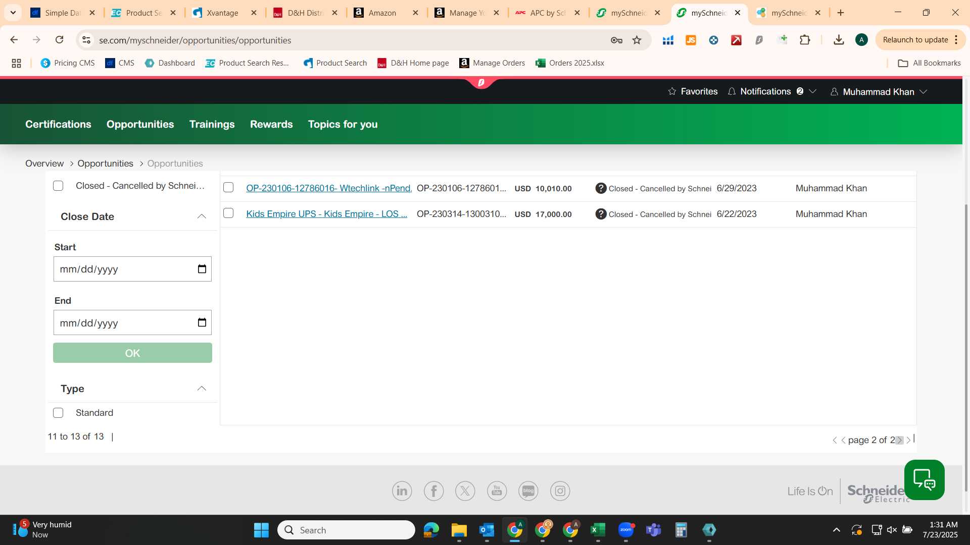Open Outlook from the taskbar
Viewport: 970px width, 545px height.
point(487,530)
